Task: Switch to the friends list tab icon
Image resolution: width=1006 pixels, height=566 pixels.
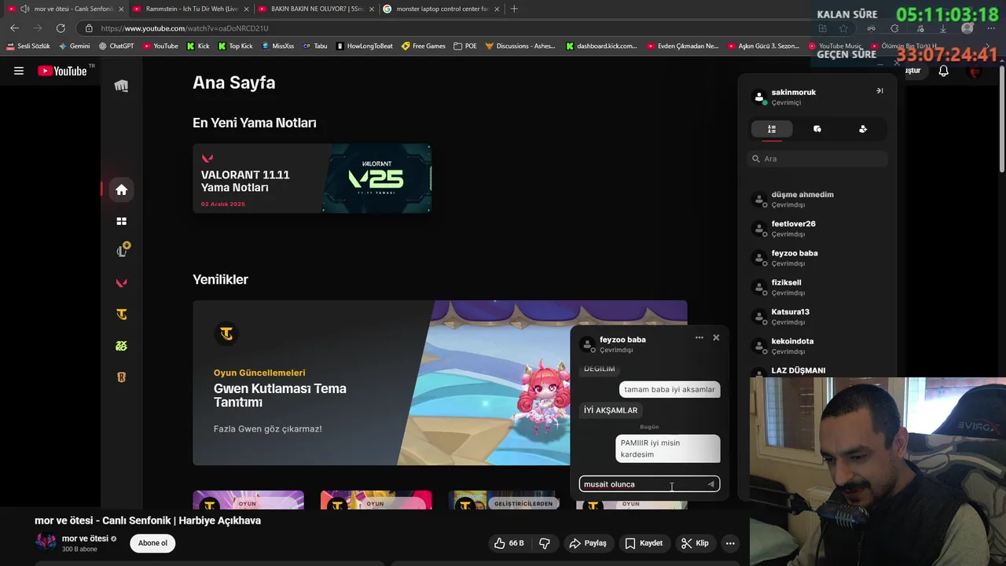Action: click(x=772, y=129)
